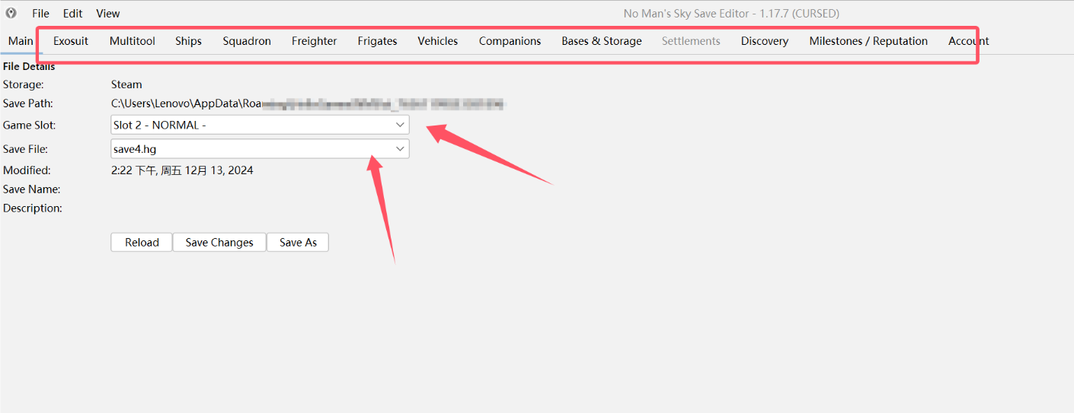Open the Edit menu
Viewport: 1074px width, 413px height.
tap(72, 14)
